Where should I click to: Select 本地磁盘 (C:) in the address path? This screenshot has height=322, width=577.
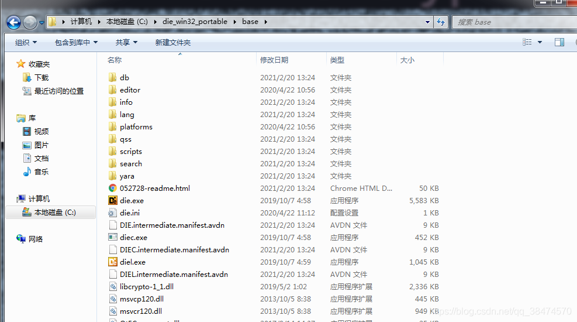coord(127,22)
